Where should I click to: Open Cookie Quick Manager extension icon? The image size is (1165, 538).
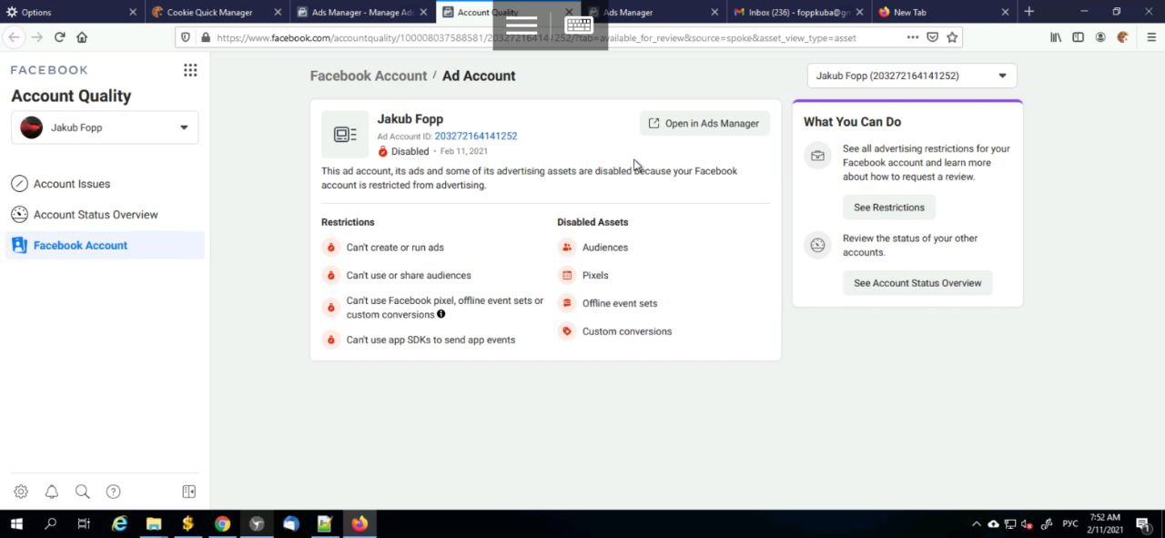[x=1122, y=37]
